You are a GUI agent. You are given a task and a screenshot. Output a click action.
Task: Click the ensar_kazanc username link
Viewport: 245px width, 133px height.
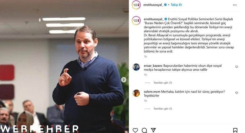[x=153, y=66]
